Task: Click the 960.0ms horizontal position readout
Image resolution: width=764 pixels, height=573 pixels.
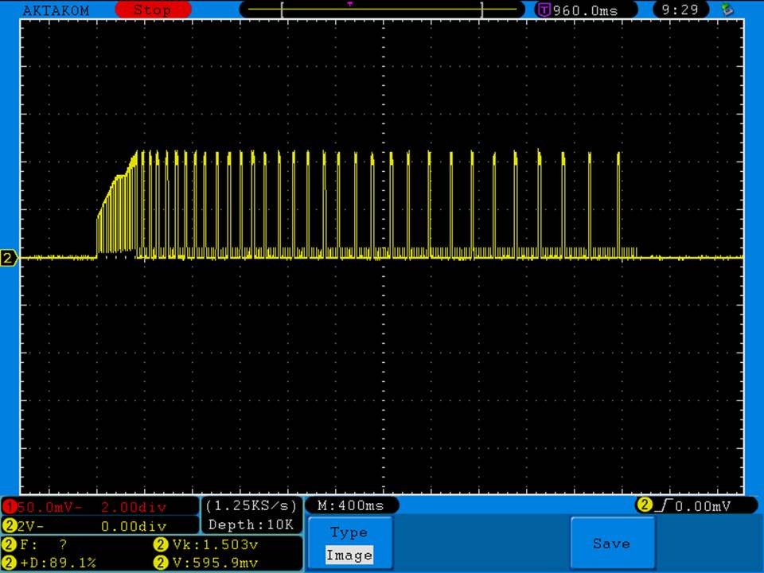Action: coord(584,10)
